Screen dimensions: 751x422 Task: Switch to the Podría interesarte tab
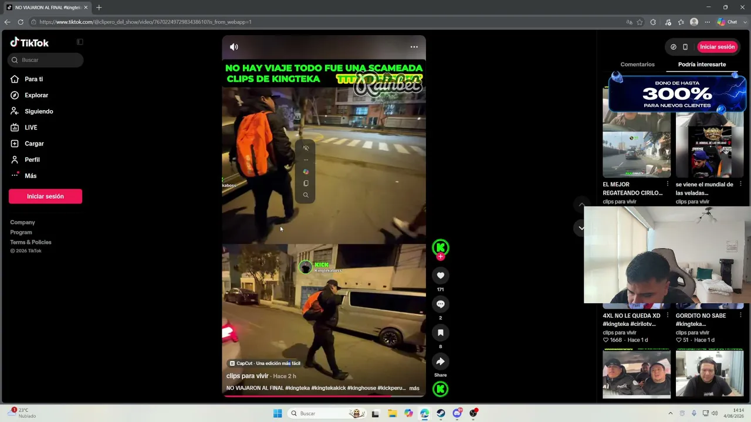click(702, 64)
